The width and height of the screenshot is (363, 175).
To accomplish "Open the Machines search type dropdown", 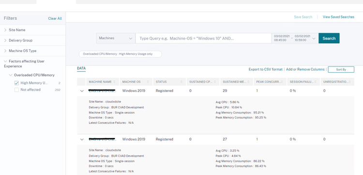I will tap(116, 38).
